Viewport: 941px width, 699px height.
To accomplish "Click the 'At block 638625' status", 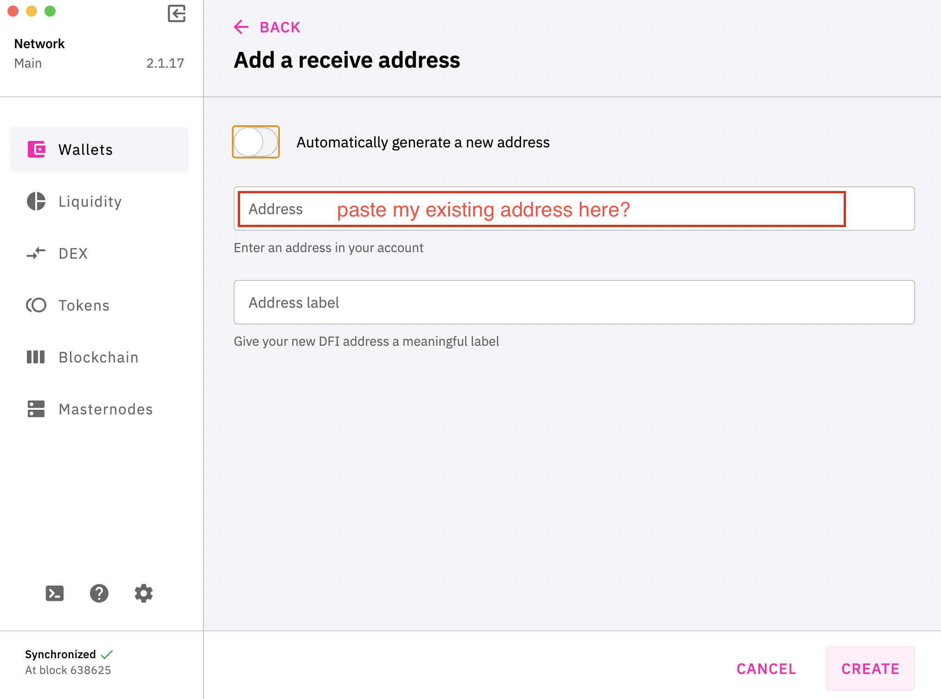I will (68, 670).
